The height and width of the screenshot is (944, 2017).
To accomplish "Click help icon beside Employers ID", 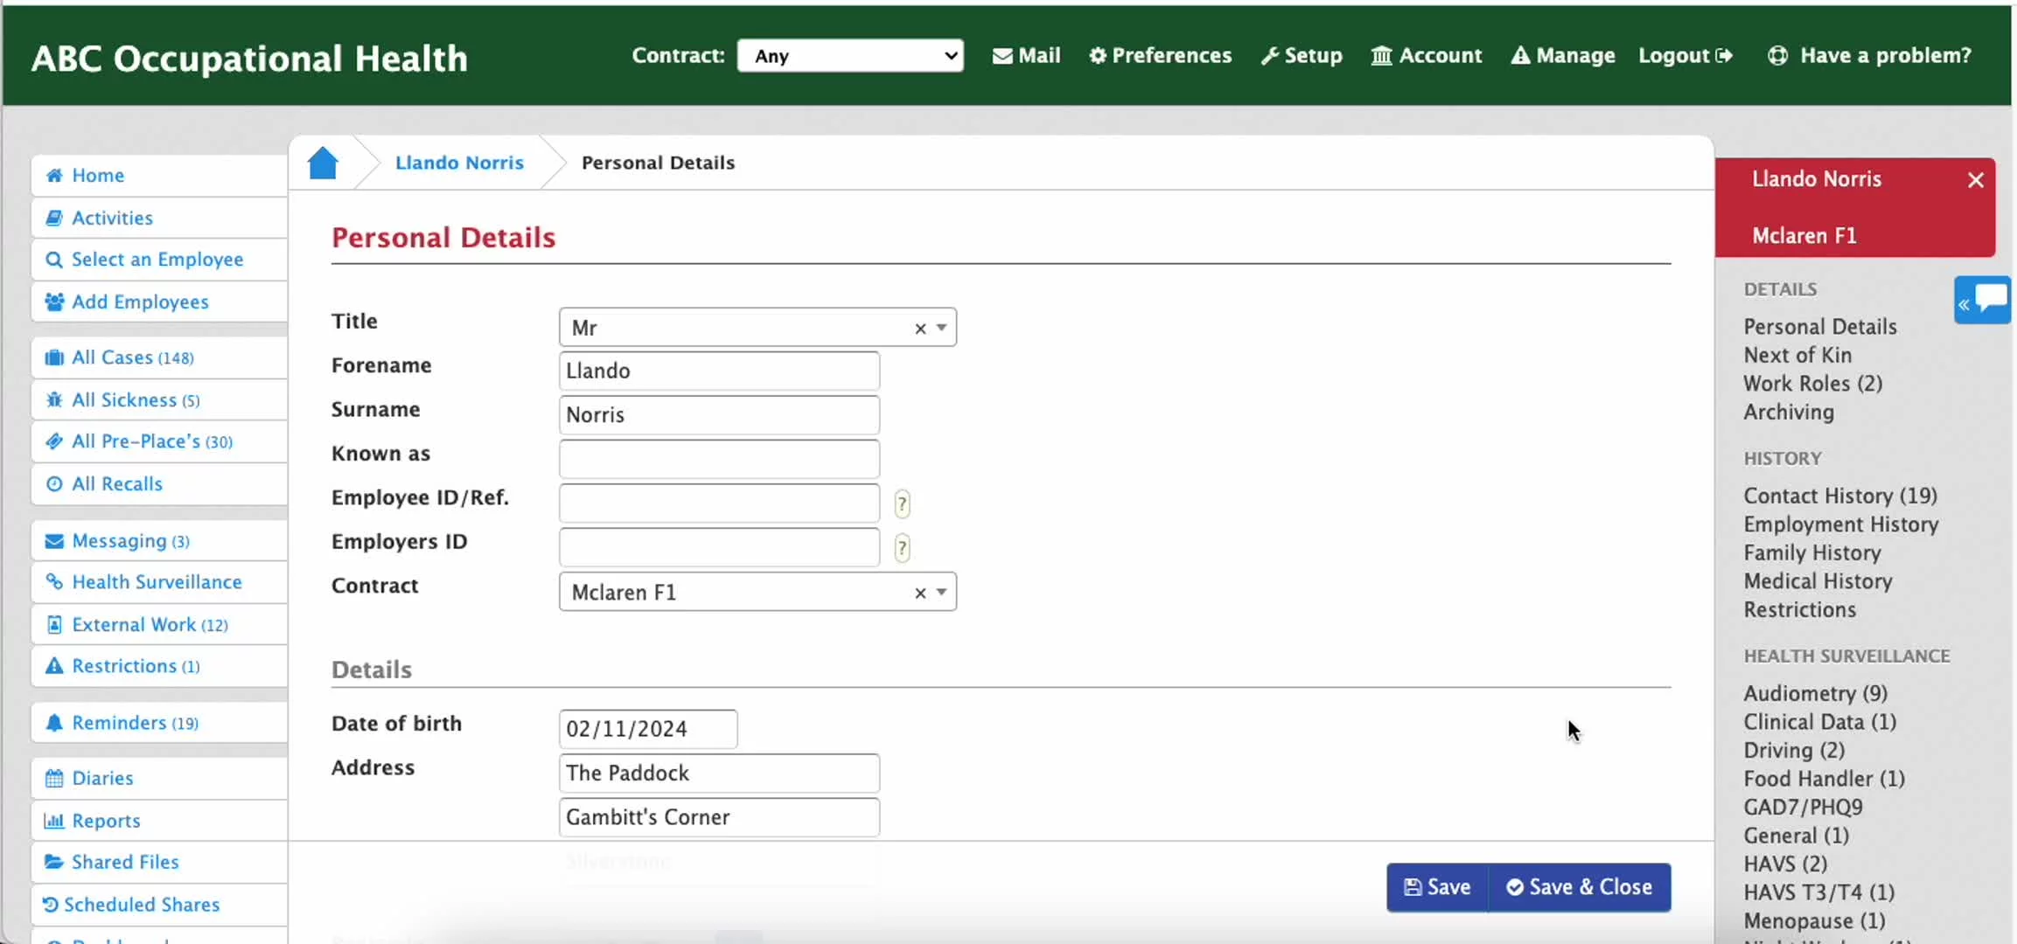I will click(902, 548).
